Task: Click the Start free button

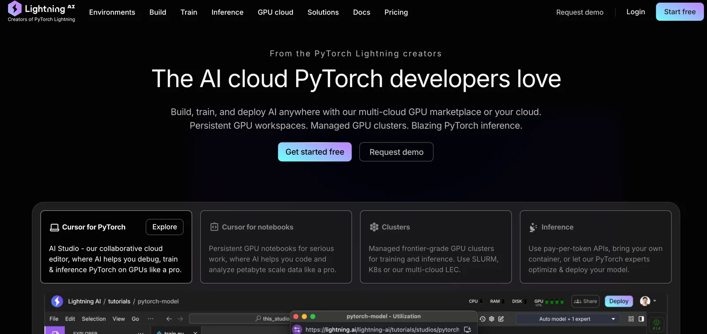Action: click(680, 12)
